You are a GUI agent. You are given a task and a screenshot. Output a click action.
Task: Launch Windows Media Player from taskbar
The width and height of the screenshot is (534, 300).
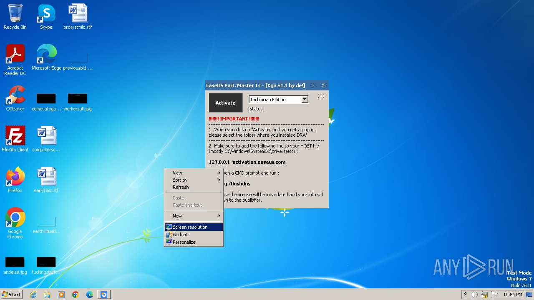click(61, 295)
